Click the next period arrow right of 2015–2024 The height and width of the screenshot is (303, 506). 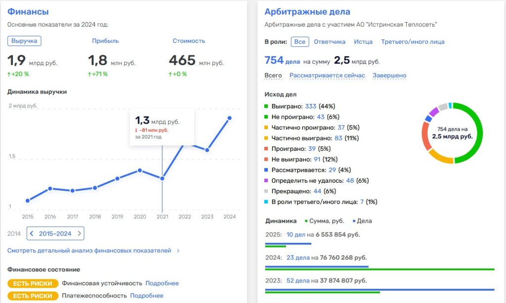pos(80,234)
